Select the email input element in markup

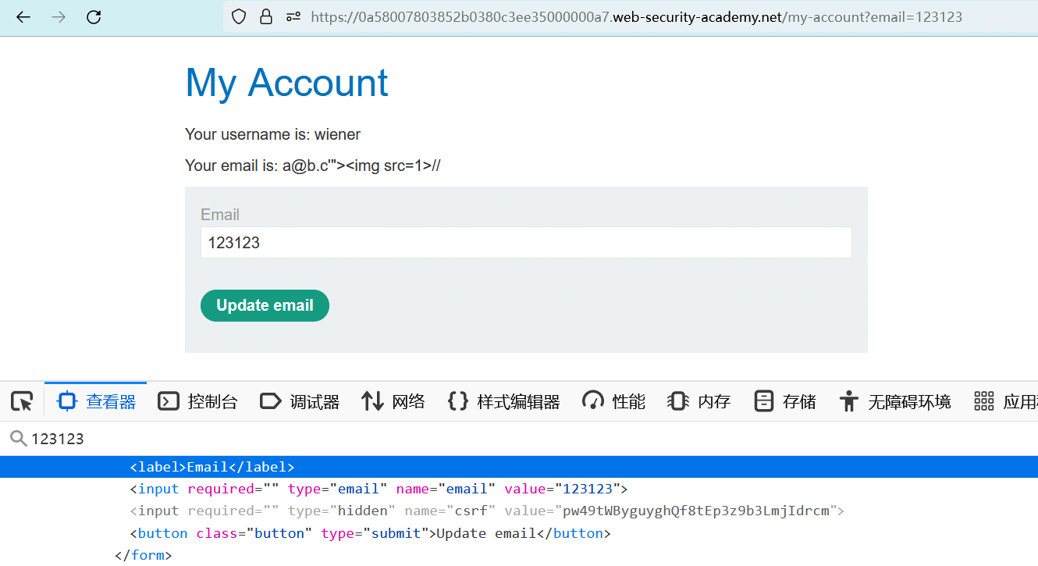(x=379, y=489)
